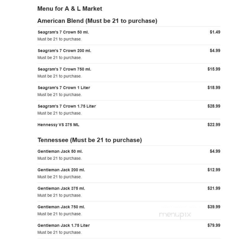Open Seagram's 7 Crown 1.75 Liter item
This screenshot has width=228, height=239.
[x=67, y=106]
